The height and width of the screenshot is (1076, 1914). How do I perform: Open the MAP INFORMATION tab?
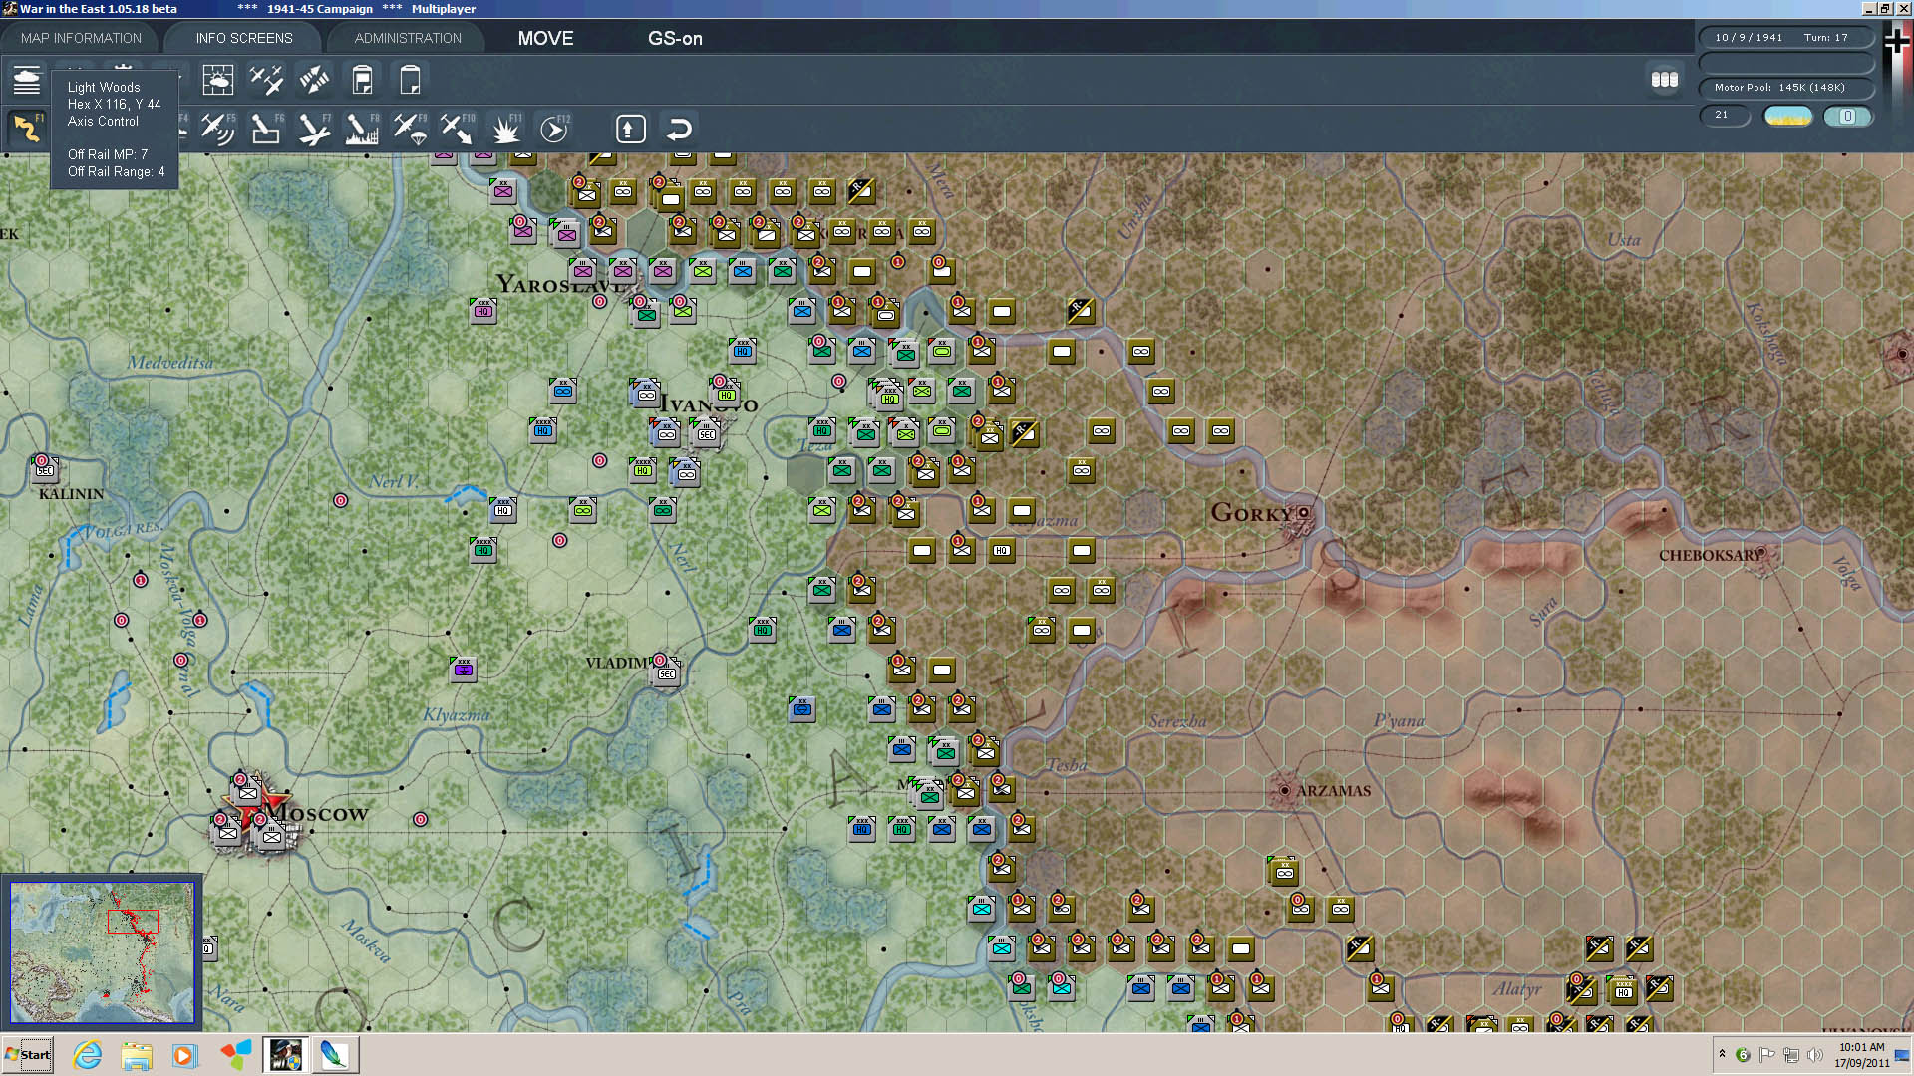81,38
